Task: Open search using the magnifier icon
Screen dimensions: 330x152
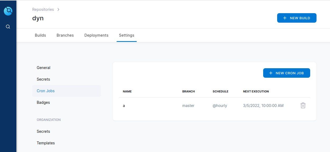Action: 8,27
